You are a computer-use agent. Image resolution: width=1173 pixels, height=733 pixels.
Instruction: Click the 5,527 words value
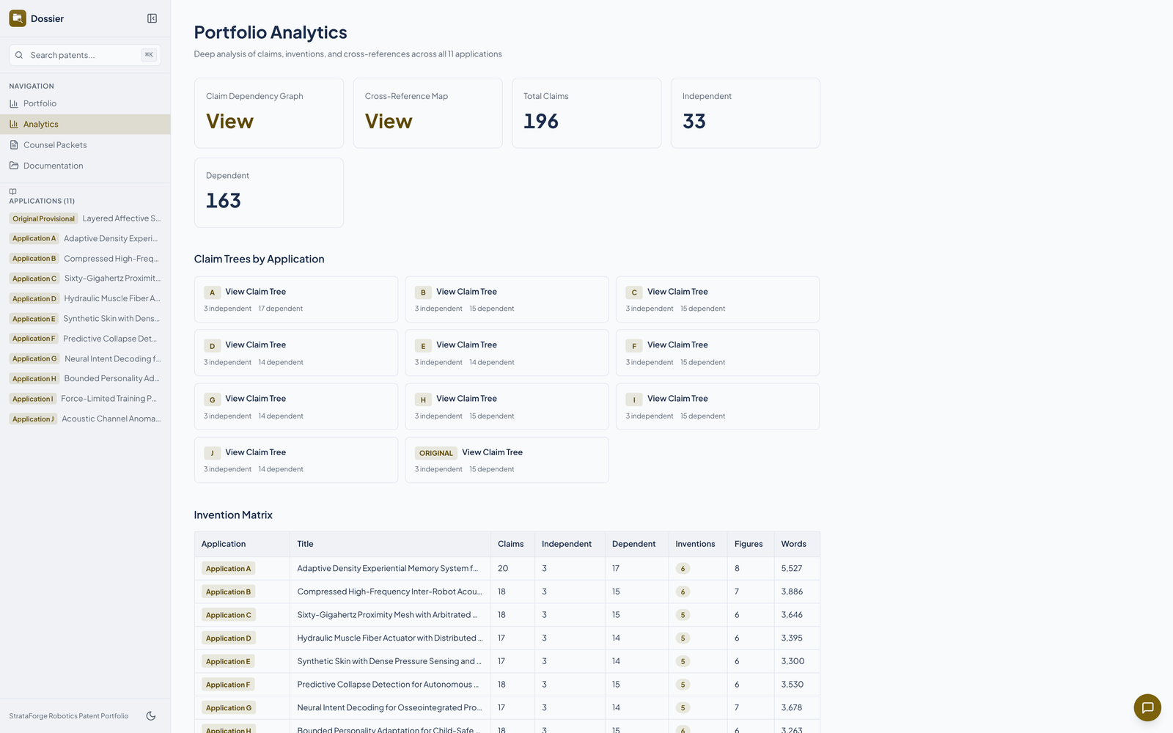[792, 568]
